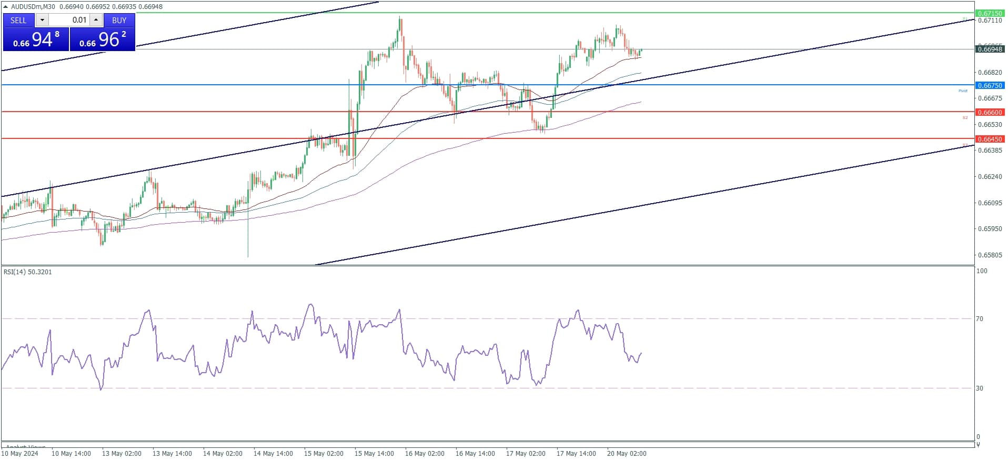Click the 13 May 02:00 time label
This screenshot has height=460, width=1008.
[x=122, y=454]
